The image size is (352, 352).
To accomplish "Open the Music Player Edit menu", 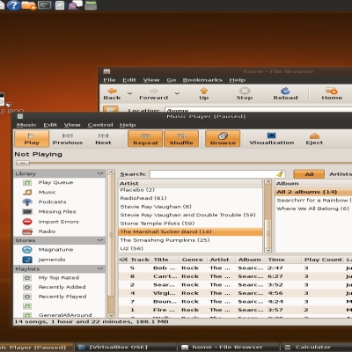I will coord(50,125).
